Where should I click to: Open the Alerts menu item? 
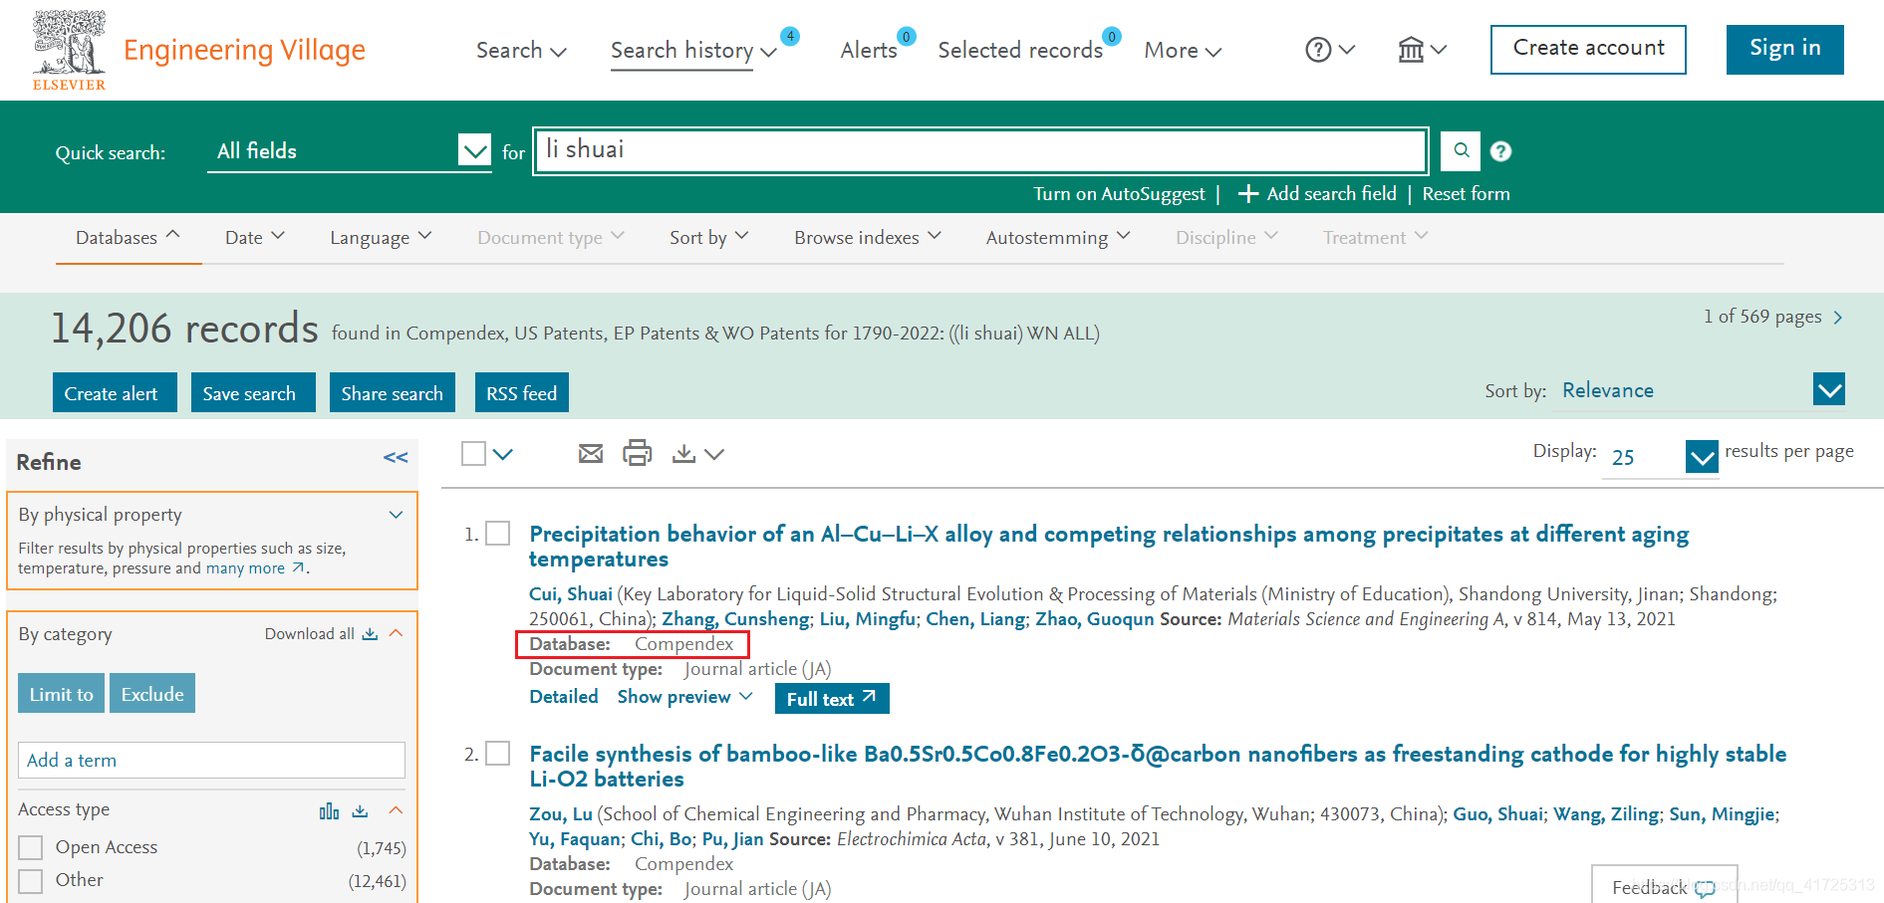pos(869,51)
